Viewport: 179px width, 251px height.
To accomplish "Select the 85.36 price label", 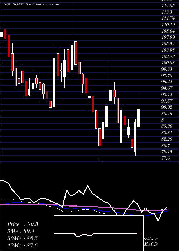I will (167, 126).
